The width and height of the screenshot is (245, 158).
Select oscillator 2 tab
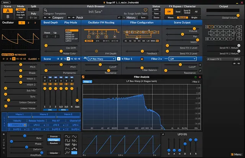pos(28,23)
